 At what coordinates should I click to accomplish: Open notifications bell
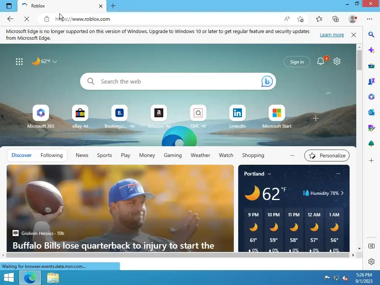pos(321,61)
